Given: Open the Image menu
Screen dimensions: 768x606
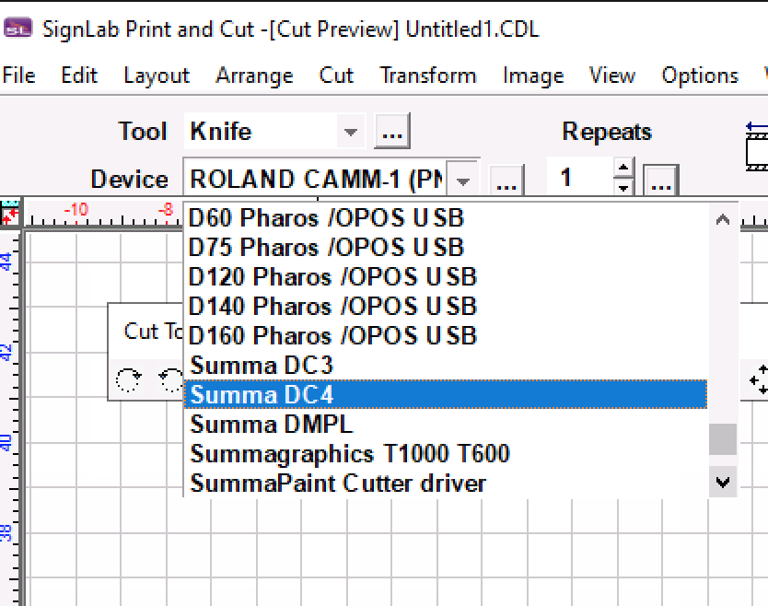Looking at the screenshot, I should click(x=533, y=76).
